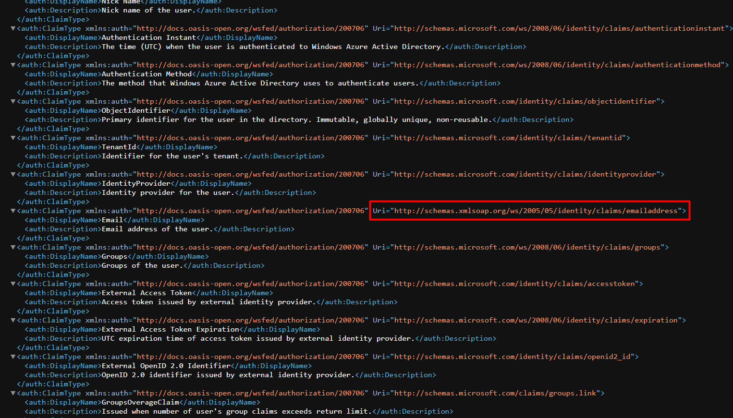Collapse the identityprovider ClaimType node
Viewport: 733px width, 418px height.
(13, 175)
